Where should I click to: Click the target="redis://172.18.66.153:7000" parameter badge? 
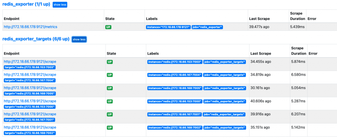tap(30, 107)
